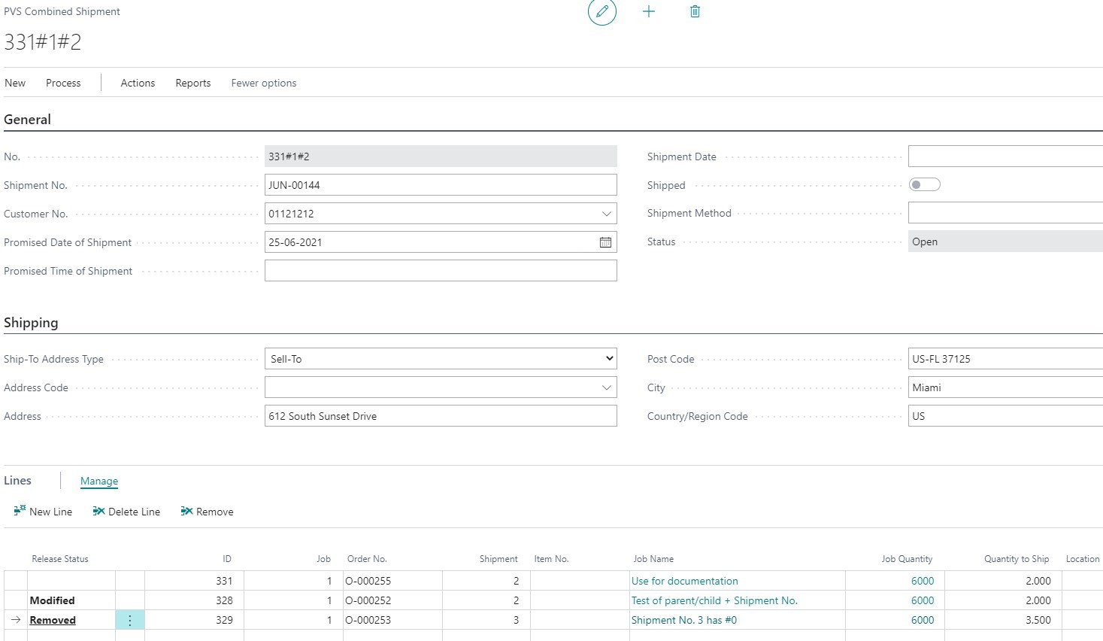The image size is (1103, 641).
Task: Click Job Quantity 6000 in row 328
Action: [x=923, y=600]
